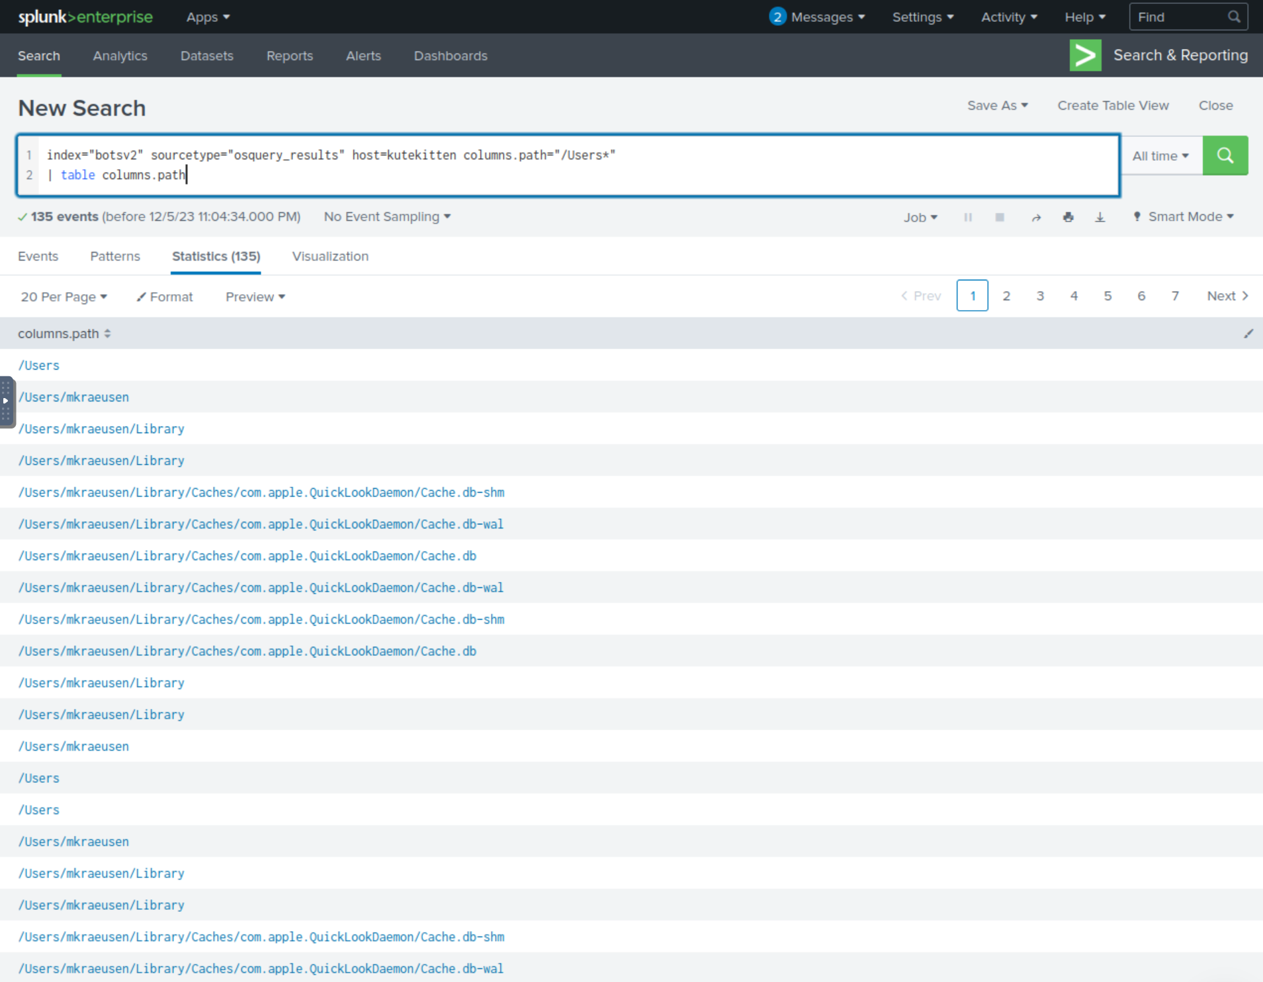The image size is (1263, 982).
Task: Click the Splunk enterprise logo
Action: (x=85, y=17)
